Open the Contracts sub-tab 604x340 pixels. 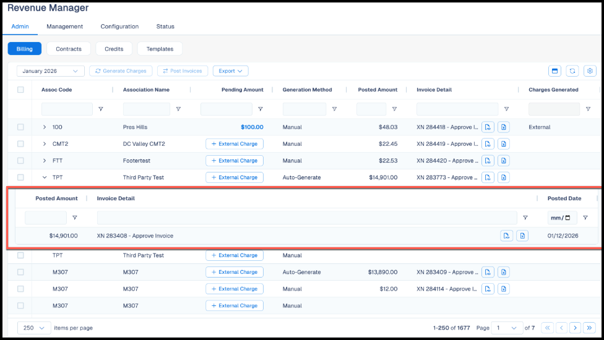pyautogui.click(x=69, y=49)
